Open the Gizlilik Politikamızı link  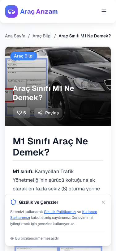tap(60, 212)
